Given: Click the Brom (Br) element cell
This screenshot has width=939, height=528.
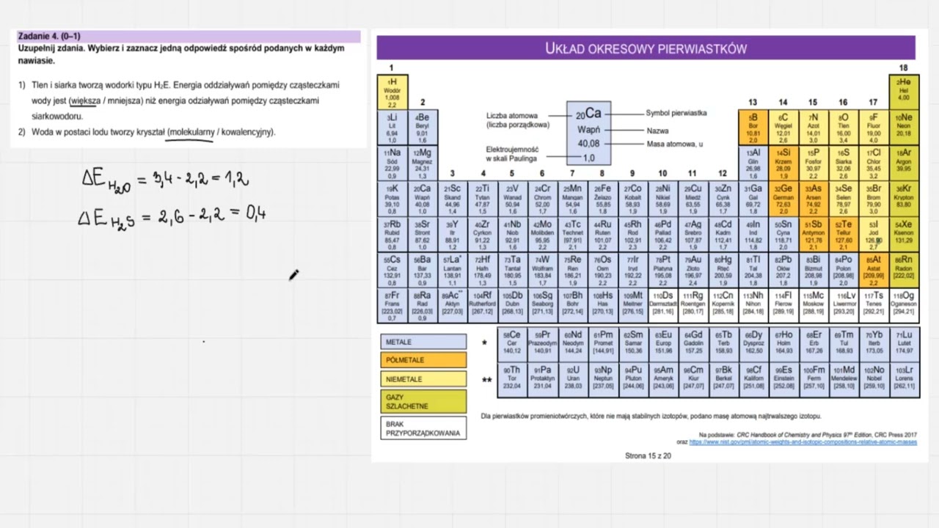Looking at the screenshot, I should coord(874,199).
